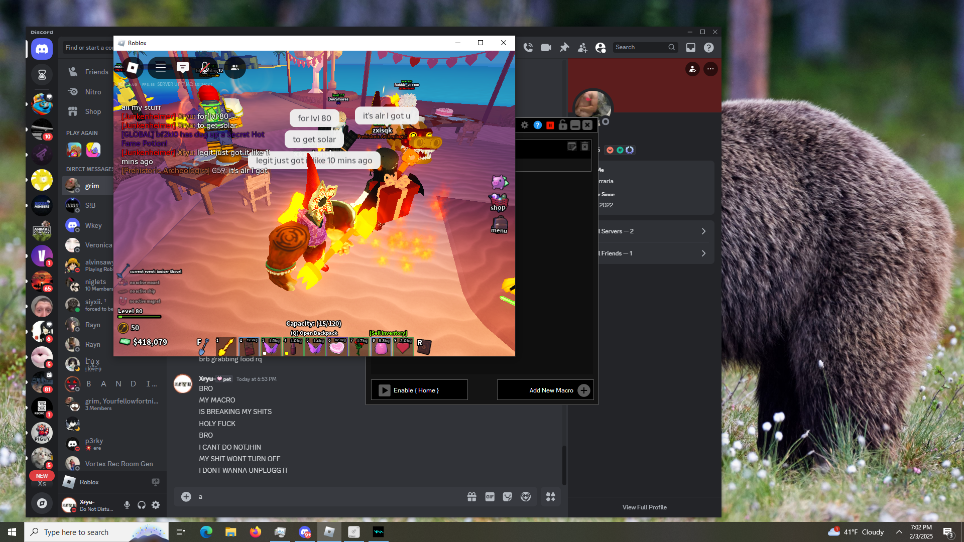The height and width of the screenshot is (542, 964).
Task: Open the macro tool help
Action: tap(538, 125)
